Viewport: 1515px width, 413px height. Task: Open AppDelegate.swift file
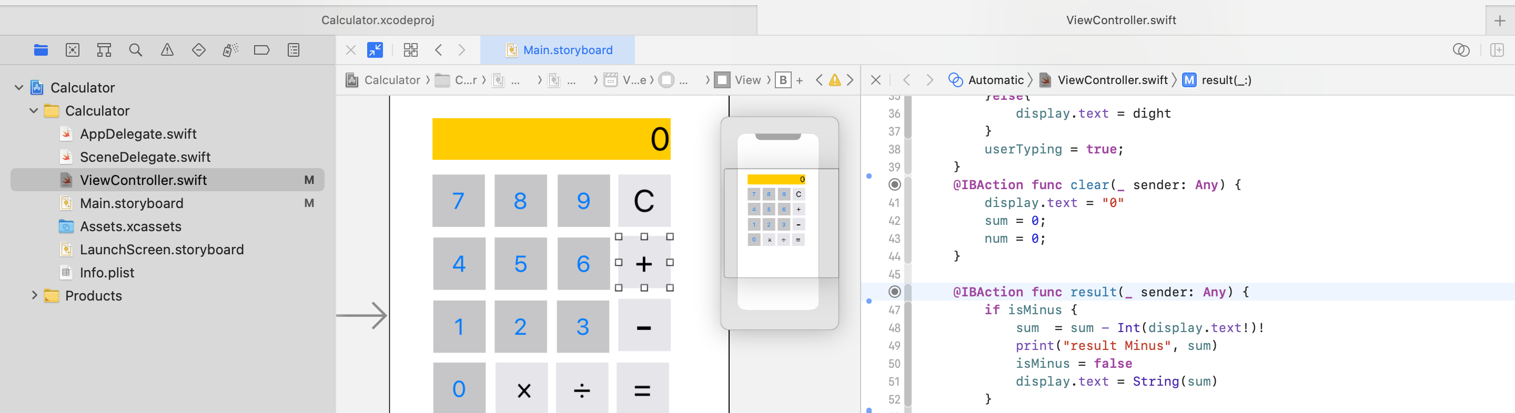click(x=138, y=134)
